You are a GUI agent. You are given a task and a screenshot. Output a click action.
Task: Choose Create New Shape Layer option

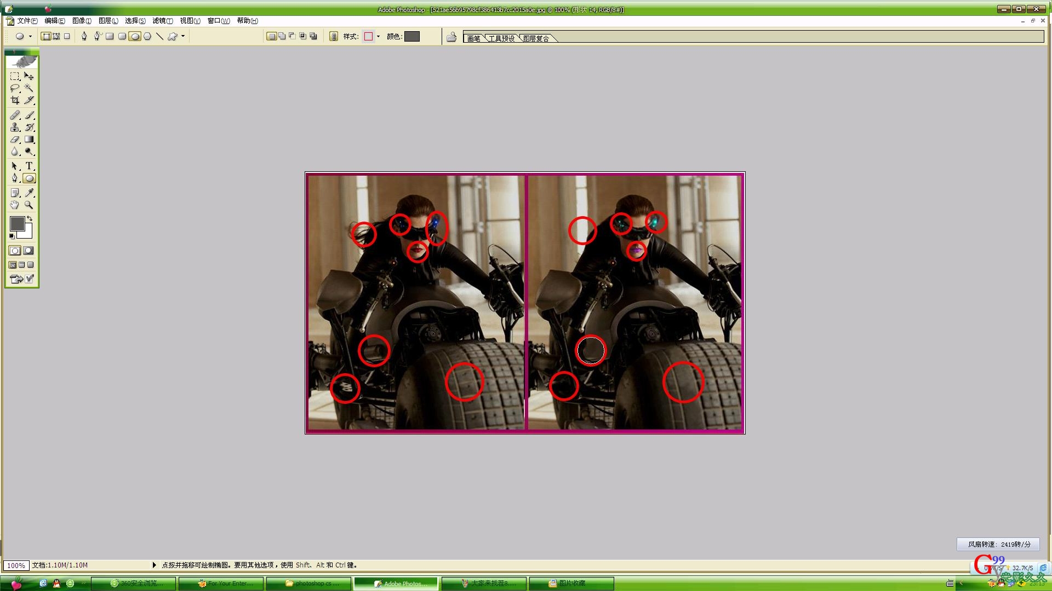[x=271, y=37]
